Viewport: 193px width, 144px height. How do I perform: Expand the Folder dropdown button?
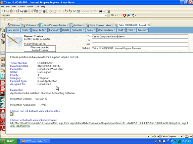click(91, 30)
